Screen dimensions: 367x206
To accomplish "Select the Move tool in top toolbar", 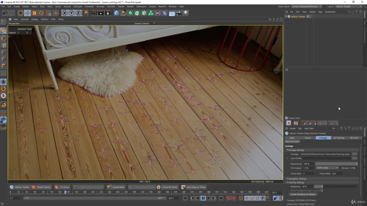I will pos(28,13).
